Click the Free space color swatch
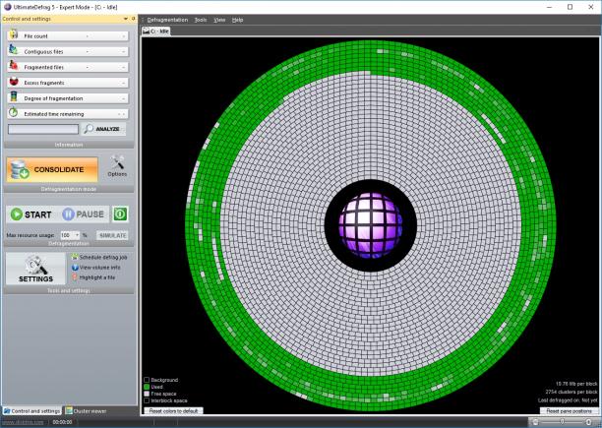Viewport: 602px width, 428px height. click(147, 394)
